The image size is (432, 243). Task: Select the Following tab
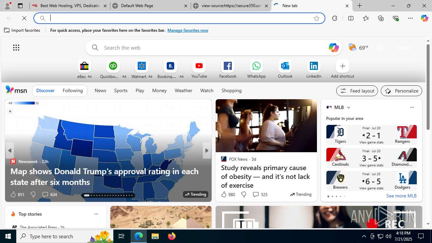click(73, 91)
